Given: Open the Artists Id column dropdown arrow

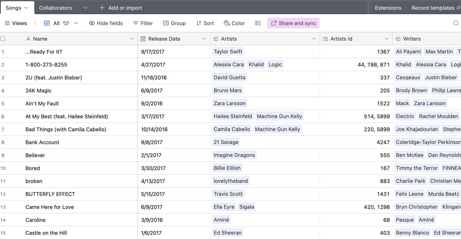Looking at the screenshot, I should [x=387, y=39].
